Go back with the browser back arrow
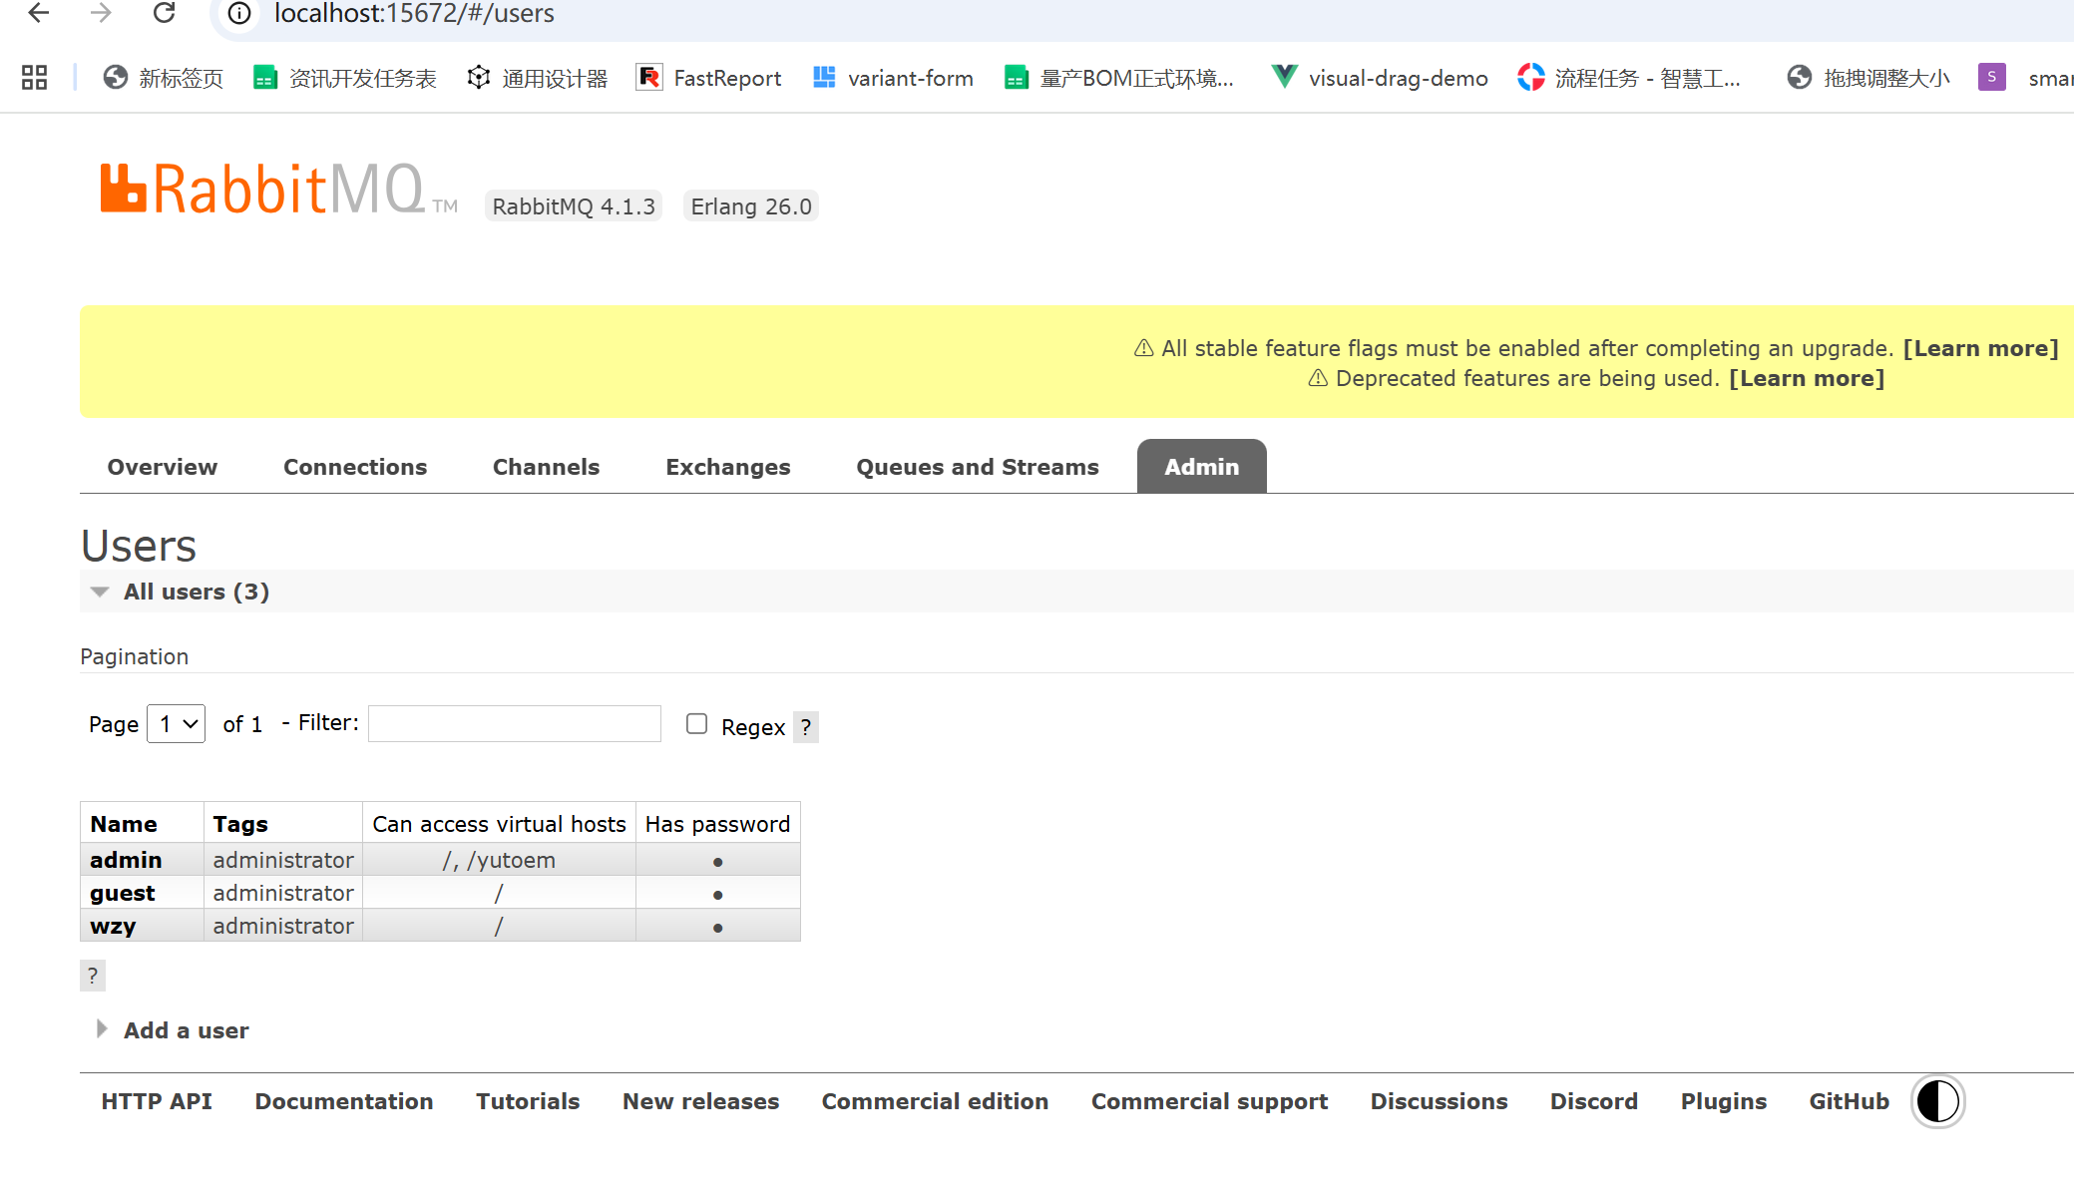This screenshot has width=2074, height=1199. coord(38,13)
